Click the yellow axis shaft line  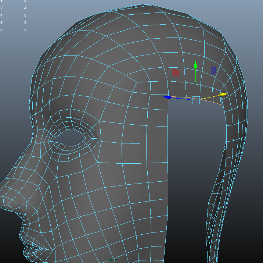click(x=209, y=97)
